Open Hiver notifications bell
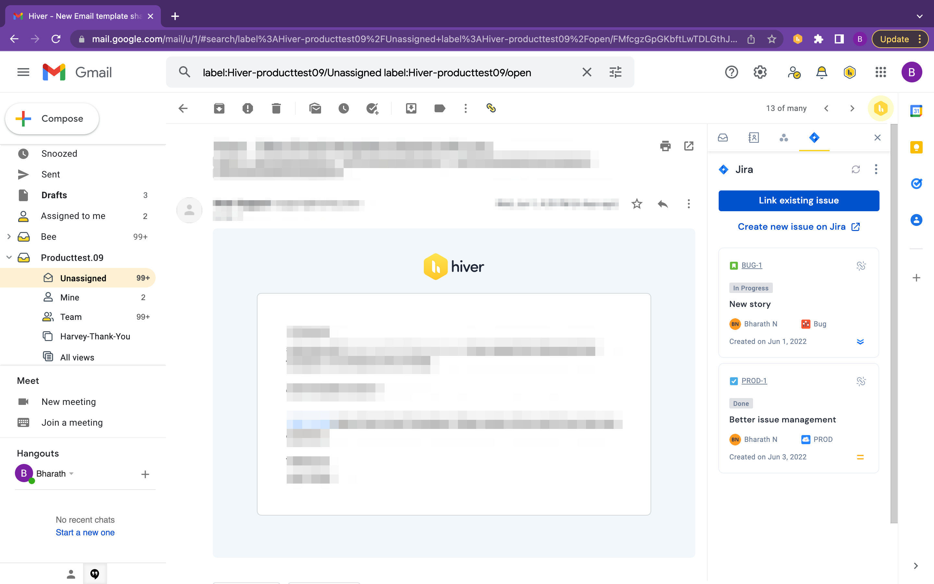This screenshot has width=934, height=584. pyautogui.click(x=821, y=72)
